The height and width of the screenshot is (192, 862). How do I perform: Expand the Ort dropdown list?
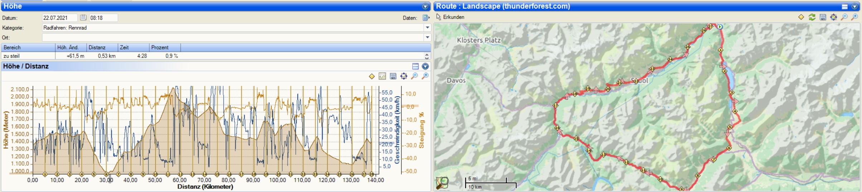pyautogui.click(x=427, y=37)
